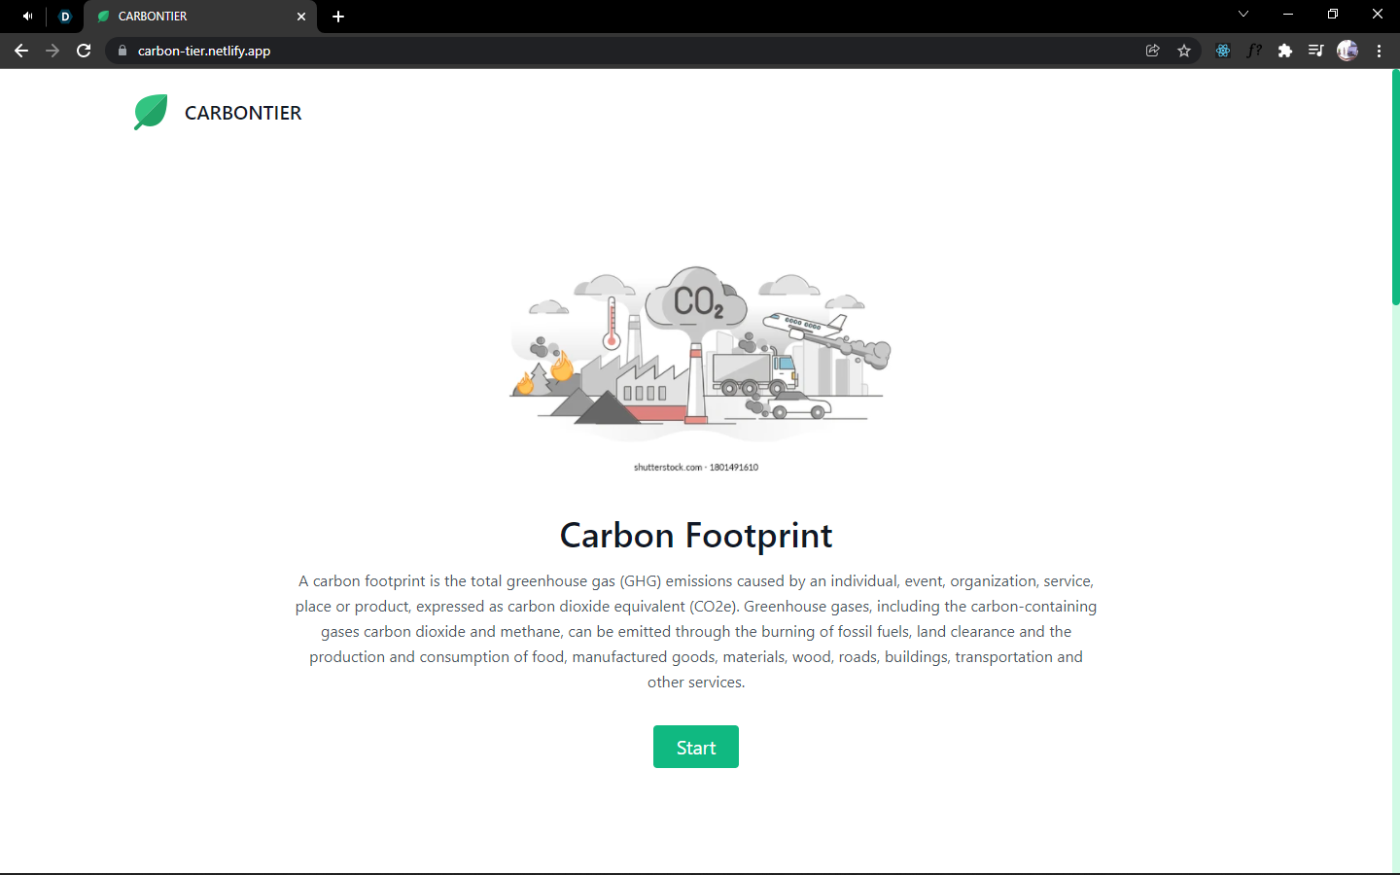This screenshot has width=1400, height=875.
Task: Open the tab search chevron dropdown
Action: click(1242, 15)
